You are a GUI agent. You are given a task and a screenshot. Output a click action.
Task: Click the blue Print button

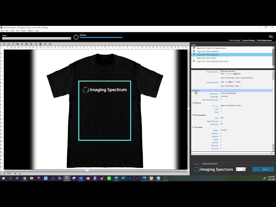pyautogui.click(x=263, y=169)
